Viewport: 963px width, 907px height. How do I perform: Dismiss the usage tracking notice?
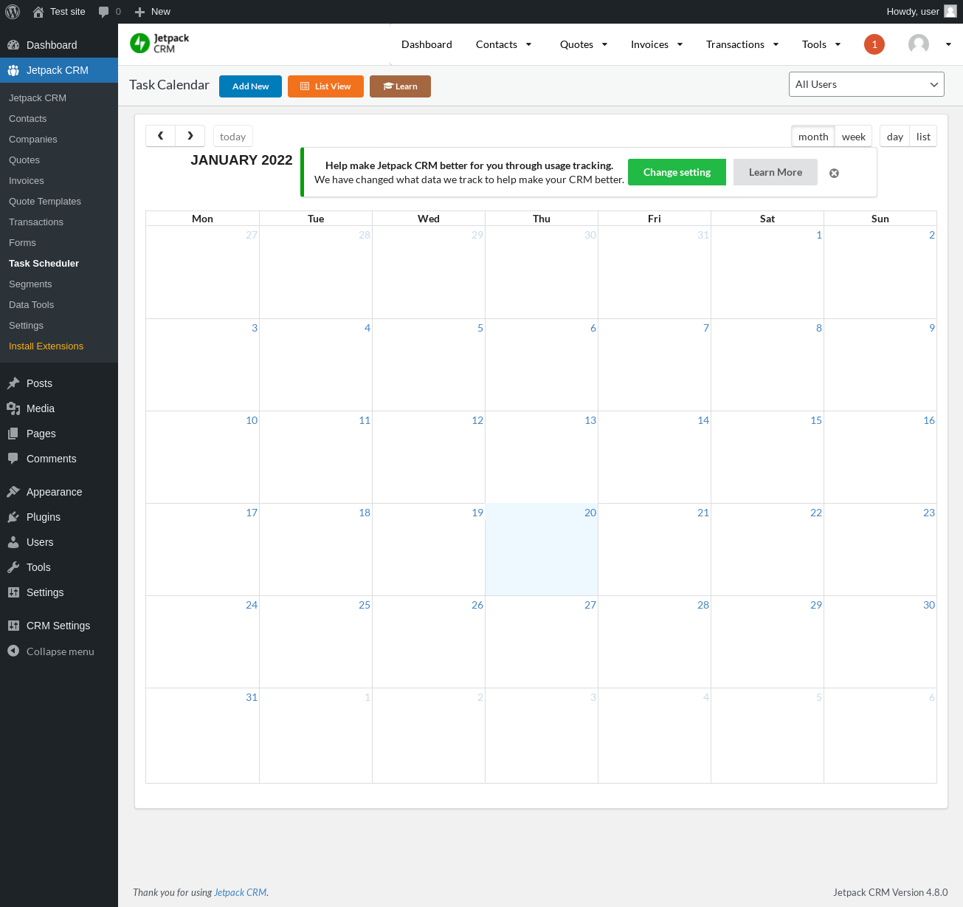[834, 173]
